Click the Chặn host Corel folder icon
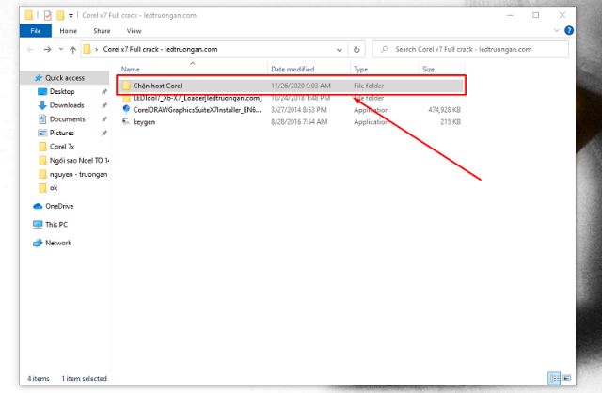 coord(126,86)
